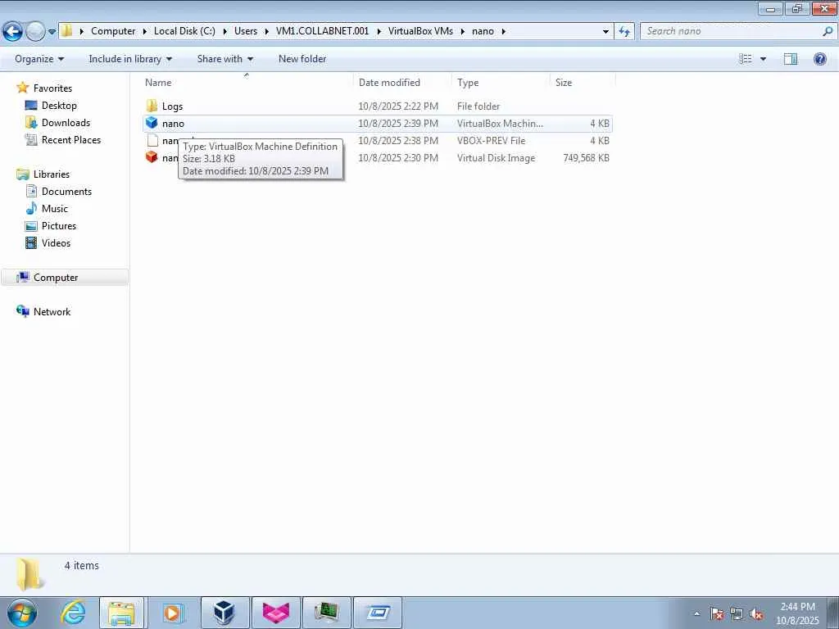Viewport: 839px width, 629px height.
Task: Select the Logs file name
Action: tap(172, 106)
